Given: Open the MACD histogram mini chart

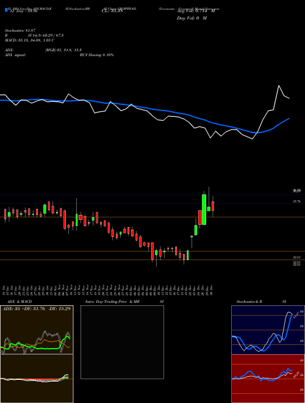Looking at the screenshot, I should (x=37, y=379).
